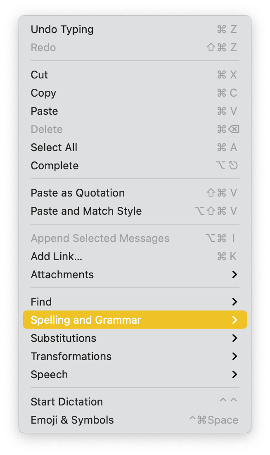This screenshot has width=270, height=455.
Task: Open the Add Link… dialog
Action: [x=57, y=256]
